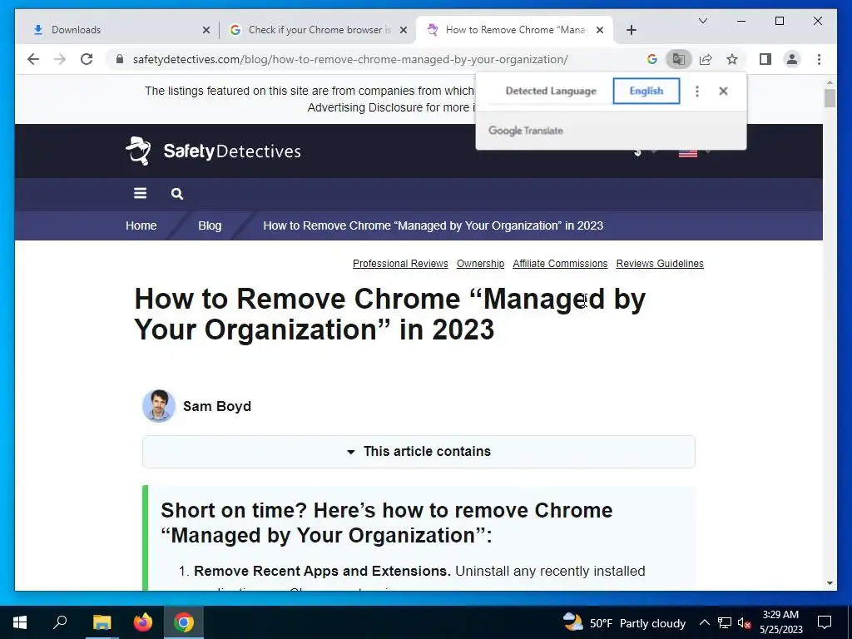Open Reviews Guidelines link
852x639 pixels.
(660, 264)
